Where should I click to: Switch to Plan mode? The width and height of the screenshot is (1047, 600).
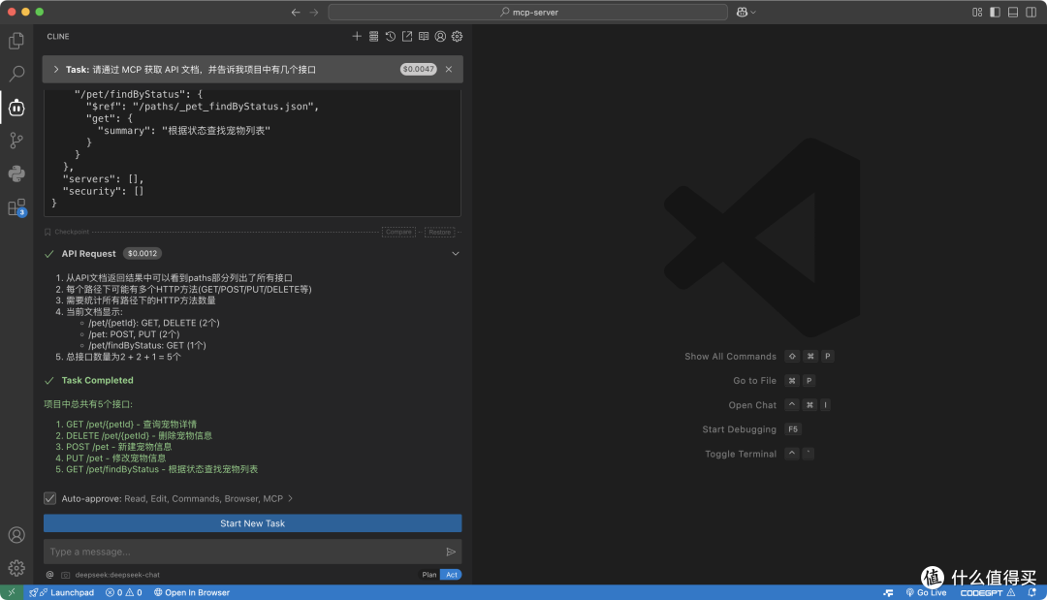429,575
